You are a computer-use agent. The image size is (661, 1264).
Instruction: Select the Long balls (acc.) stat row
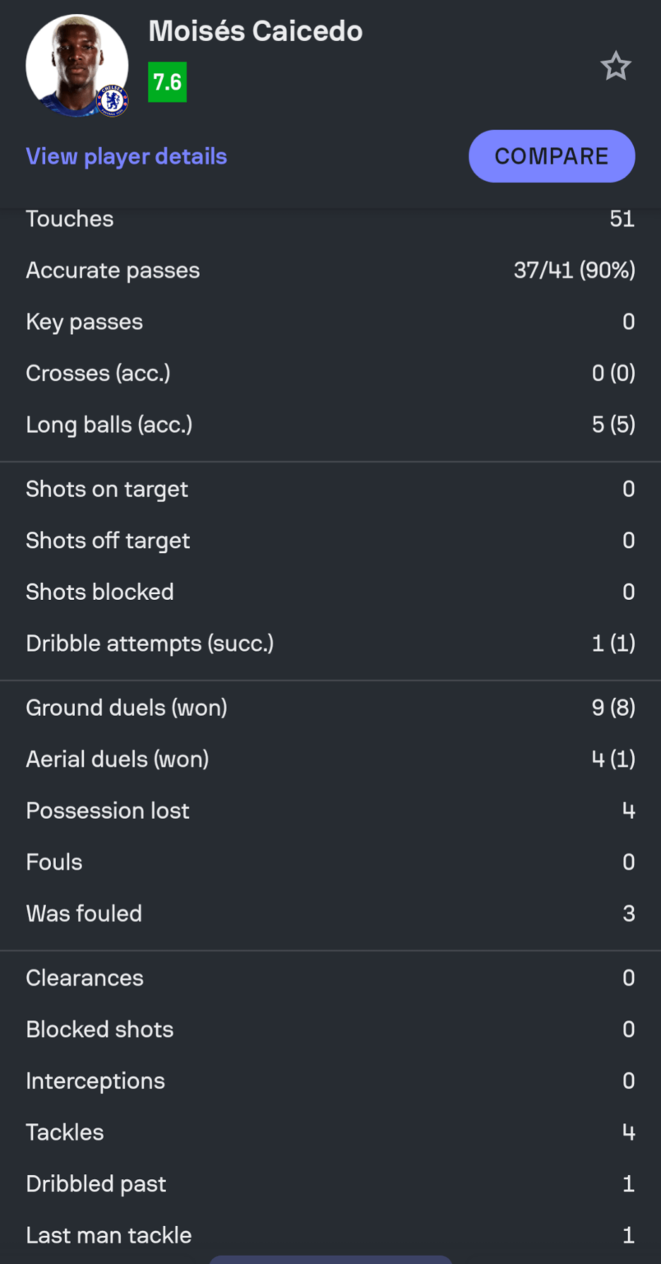click(329, 424)
